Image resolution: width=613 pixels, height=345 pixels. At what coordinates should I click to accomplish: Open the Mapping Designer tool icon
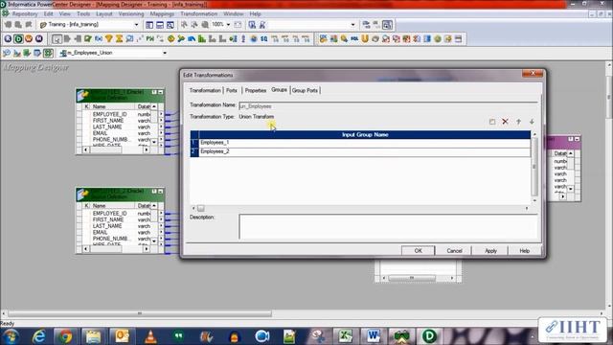[x=48, y=53]
